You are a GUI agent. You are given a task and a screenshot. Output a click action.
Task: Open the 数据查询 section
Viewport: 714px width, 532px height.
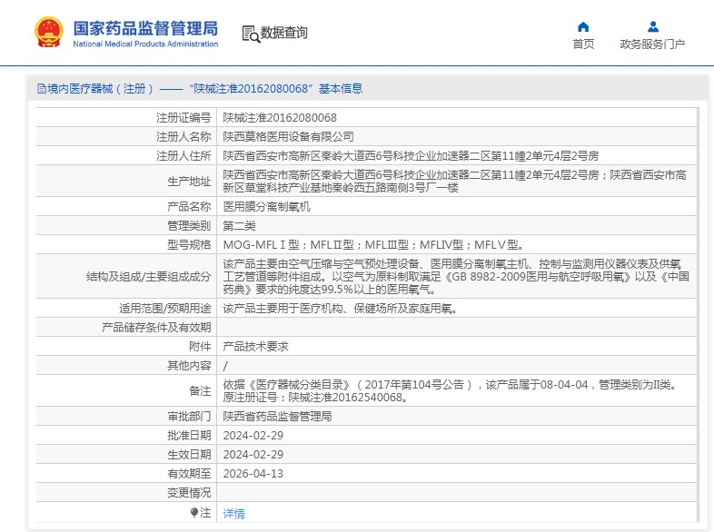[284, 34]
